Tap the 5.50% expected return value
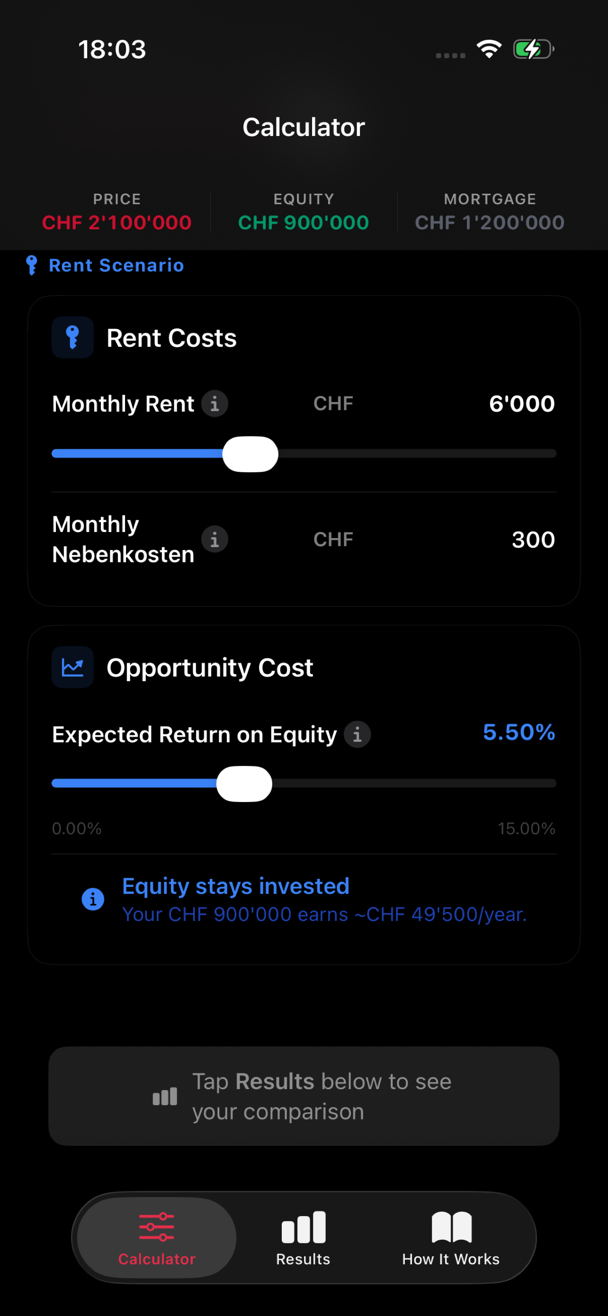 pos(519,732)
